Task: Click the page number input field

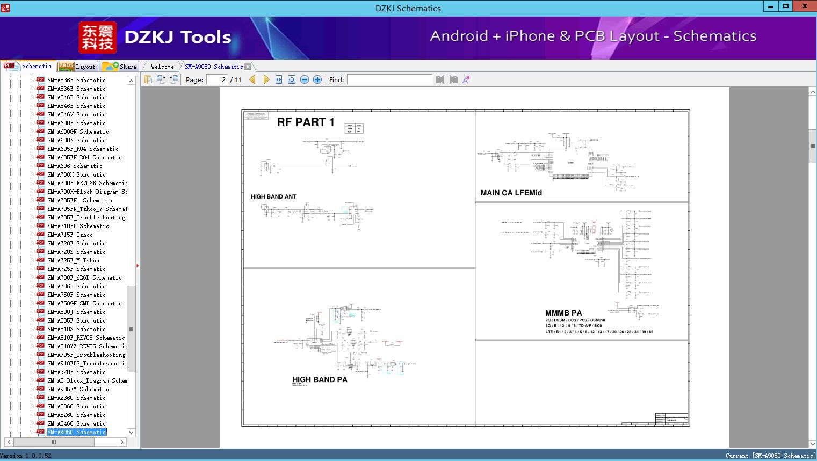Action: click(x=216, y=79)
